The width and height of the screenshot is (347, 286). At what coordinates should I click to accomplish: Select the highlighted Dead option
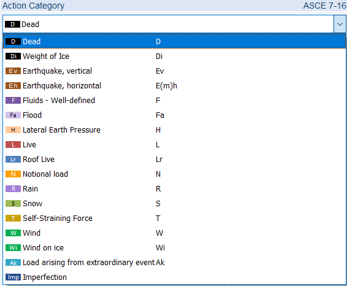[174, 41]
